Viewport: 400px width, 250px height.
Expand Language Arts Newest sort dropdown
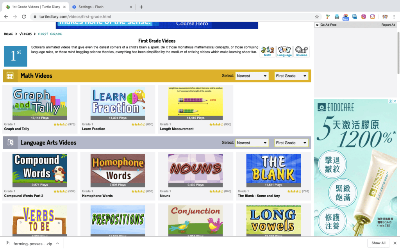tap(252, 143)
